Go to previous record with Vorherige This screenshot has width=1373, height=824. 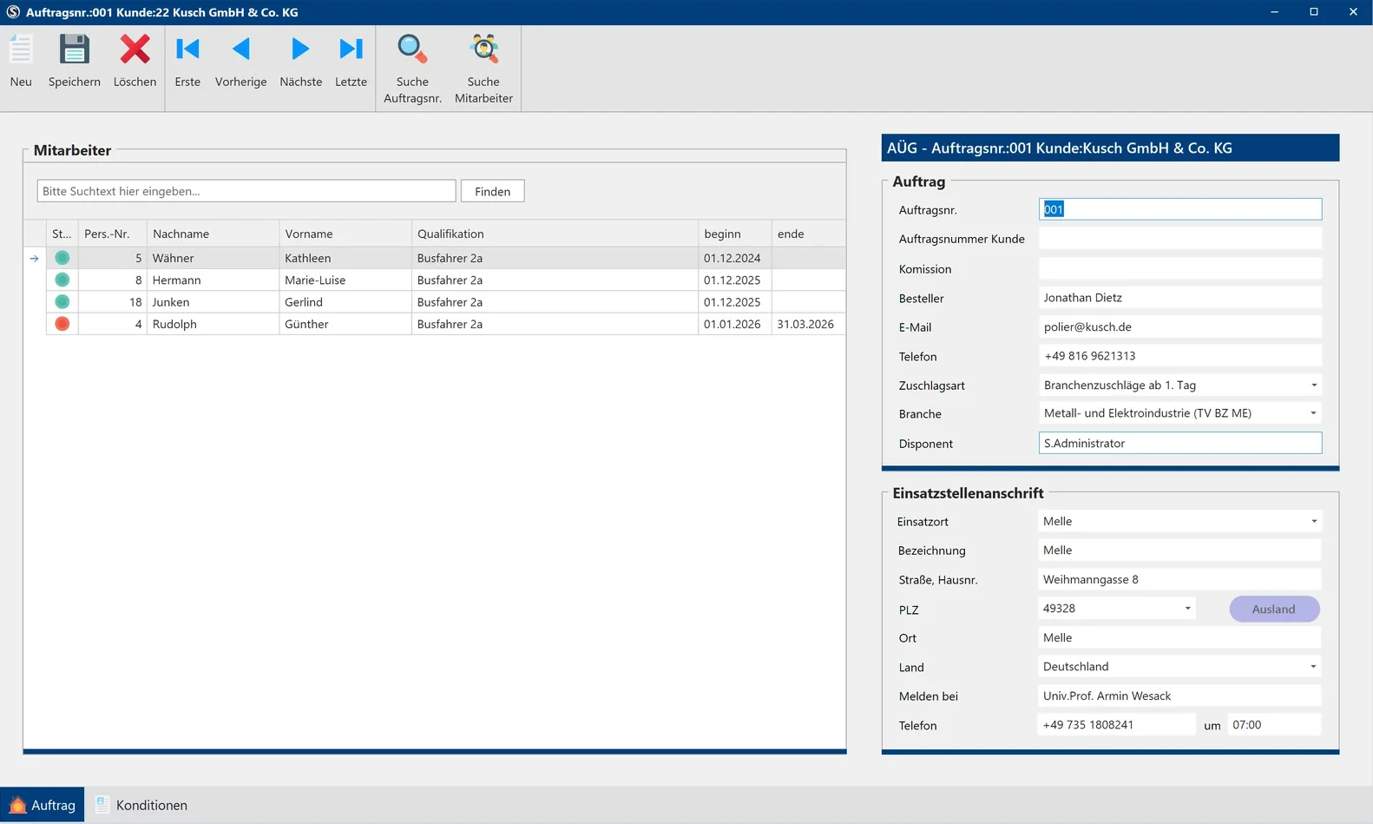(241, 61)
